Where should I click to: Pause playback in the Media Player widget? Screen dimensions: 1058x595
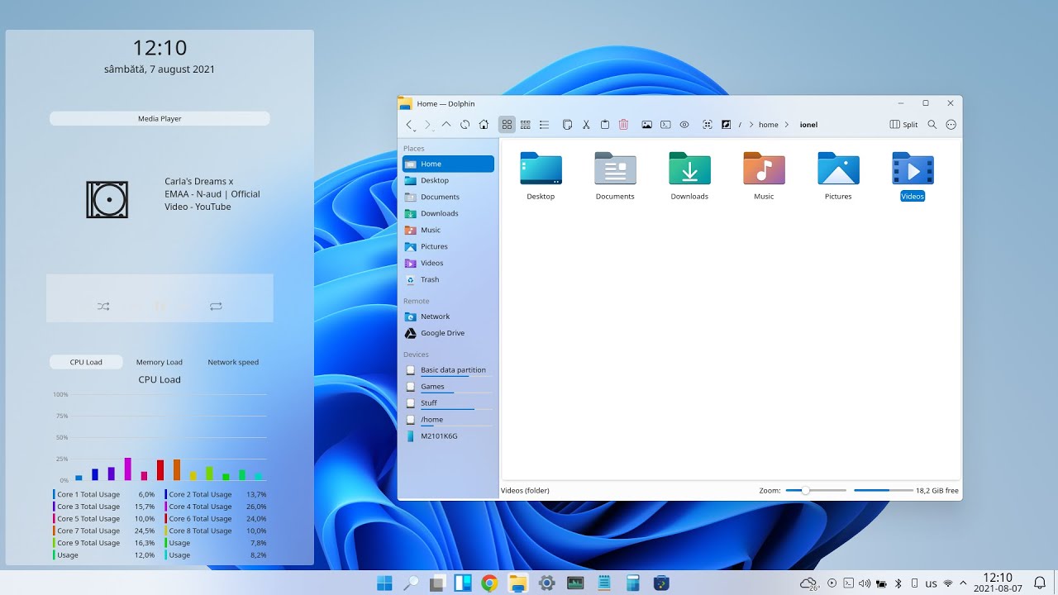click(160, 307)
